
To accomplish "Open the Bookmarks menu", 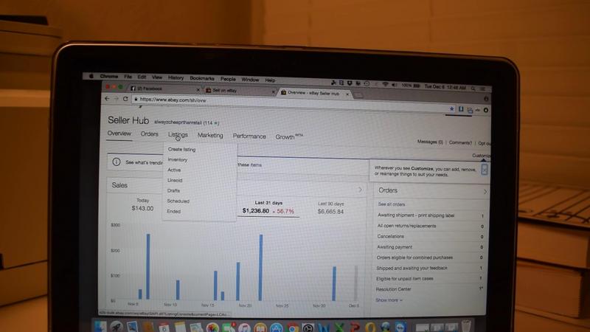I will point(201,78).
